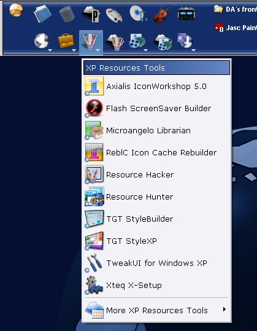Click the purple globe network icon
This screenshot has height=331, width=257.
tap(185, 41)
